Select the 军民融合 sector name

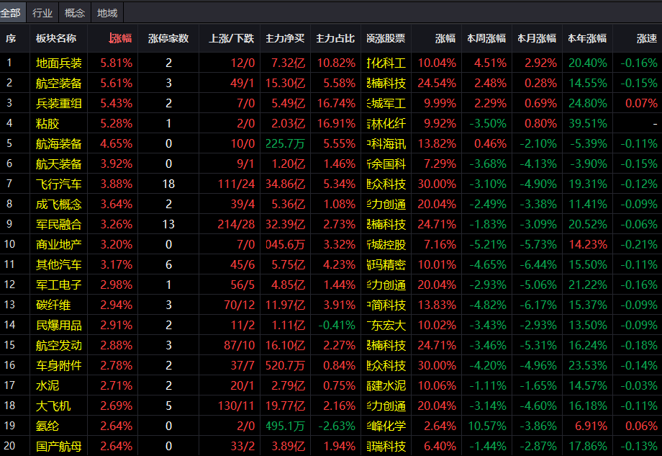59,225
